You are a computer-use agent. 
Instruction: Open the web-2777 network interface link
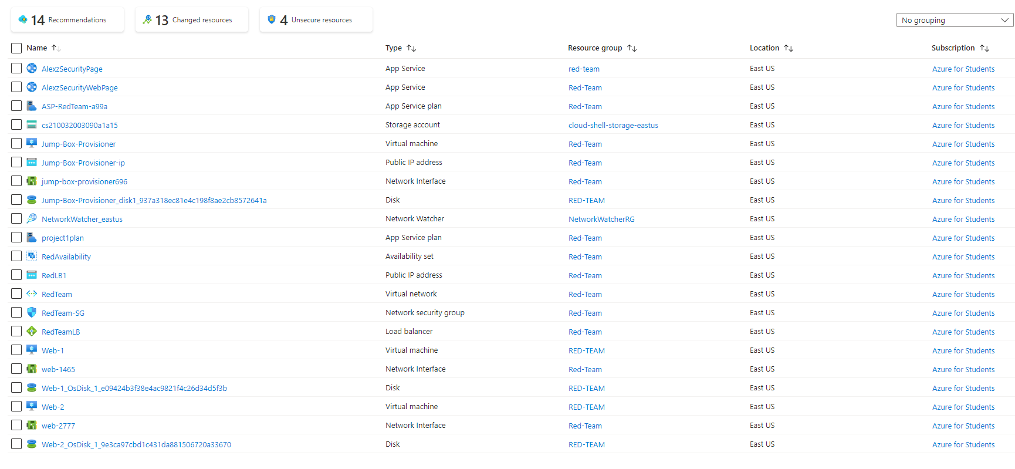click(x=58, y=426)
